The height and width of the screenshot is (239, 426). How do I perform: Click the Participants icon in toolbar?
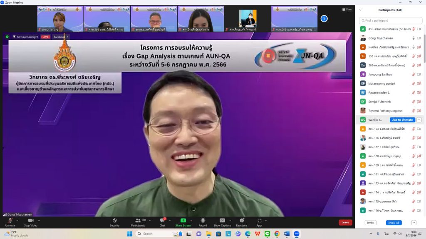(x=138, y=221)
